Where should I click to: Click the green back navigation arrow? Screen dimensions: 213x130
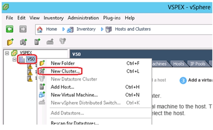(9, 29)
